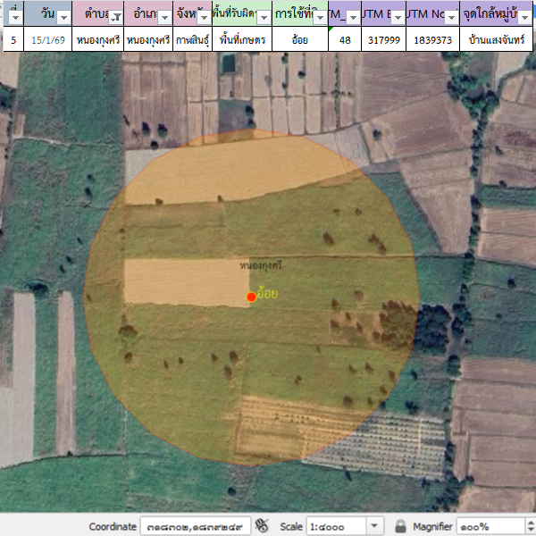
Task: Select the พื้นที่เกษตร cell in the table
Action: [x=242, y=39]
